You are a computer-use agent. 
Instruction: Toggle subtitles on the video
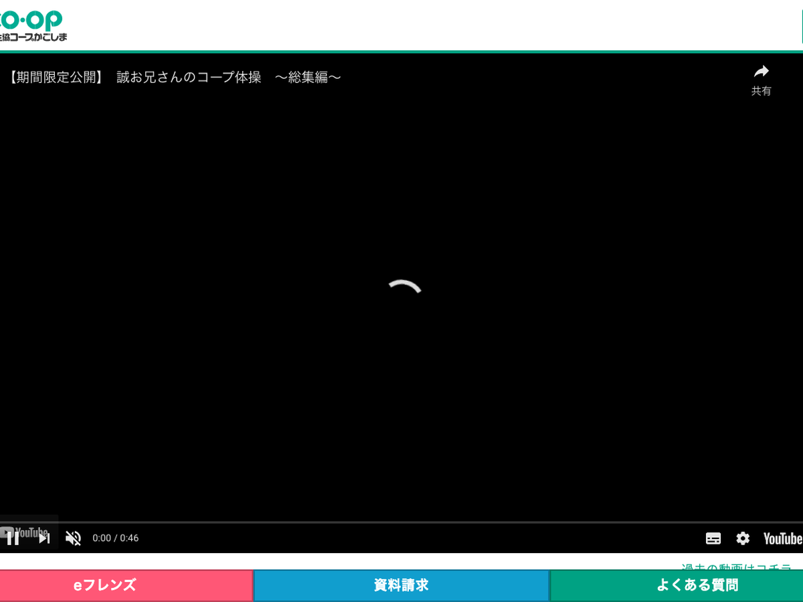coord(713,538)
